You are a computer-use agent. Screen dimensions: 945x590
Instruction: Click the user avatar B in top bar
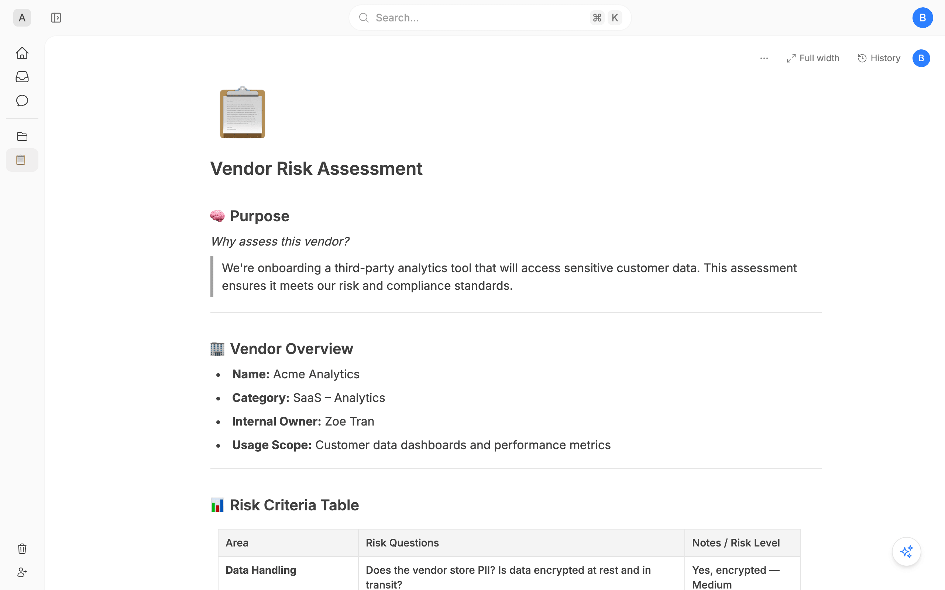click(x=922, y=18)
